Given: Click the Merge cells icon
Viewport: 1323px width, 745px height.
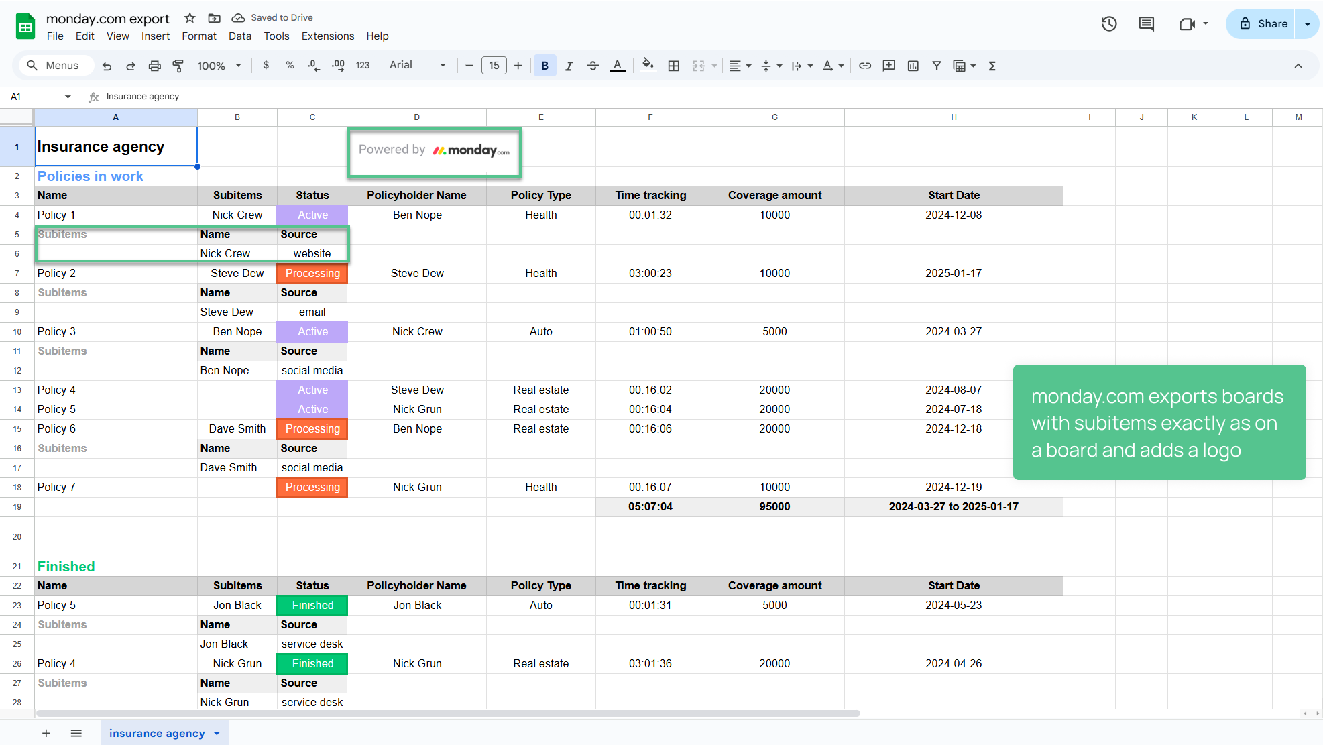Looking at the screenshot, I should [699, 66].
